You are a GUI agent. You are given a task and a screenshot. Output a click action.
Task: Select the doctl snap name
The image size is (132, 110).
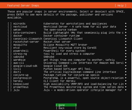[x=17, y=72]
